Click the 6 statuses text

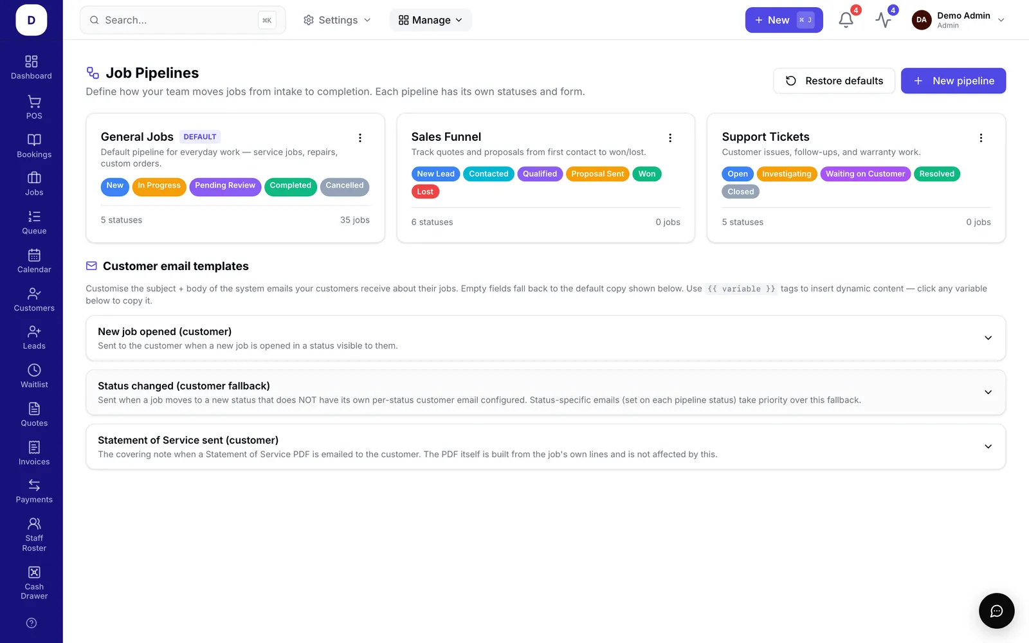tap(432, 222)
